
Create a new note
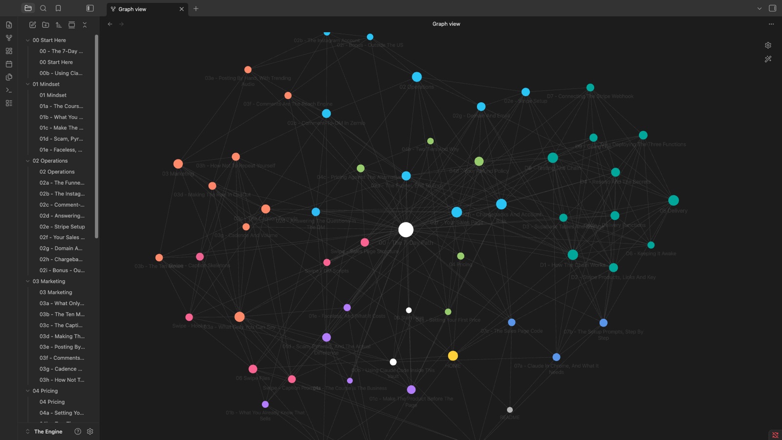(x=32, y=24)
